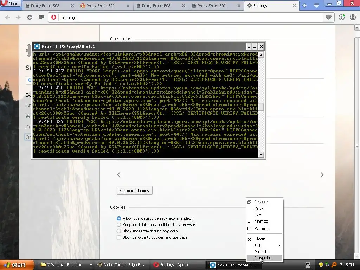Click the taskbar clock showing 7:45 PM

click(x=347, y=265)
